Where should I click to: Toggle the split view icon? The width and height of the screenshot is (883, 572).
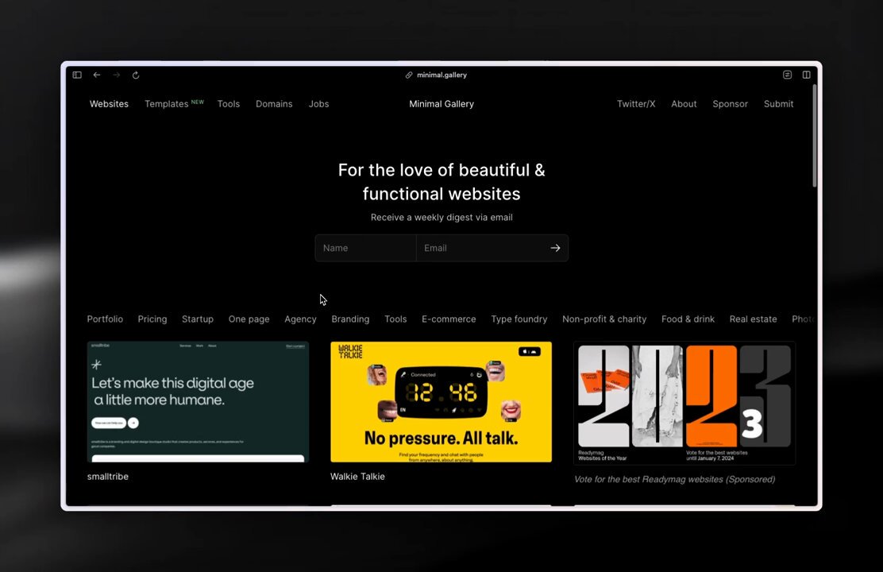click(x=807, y=75)
